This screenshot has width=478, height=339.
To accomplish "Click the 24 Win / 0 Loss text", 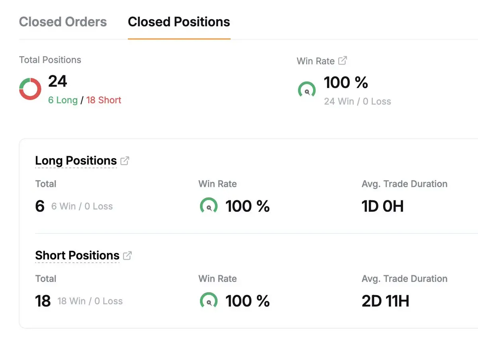I will 357,102.
